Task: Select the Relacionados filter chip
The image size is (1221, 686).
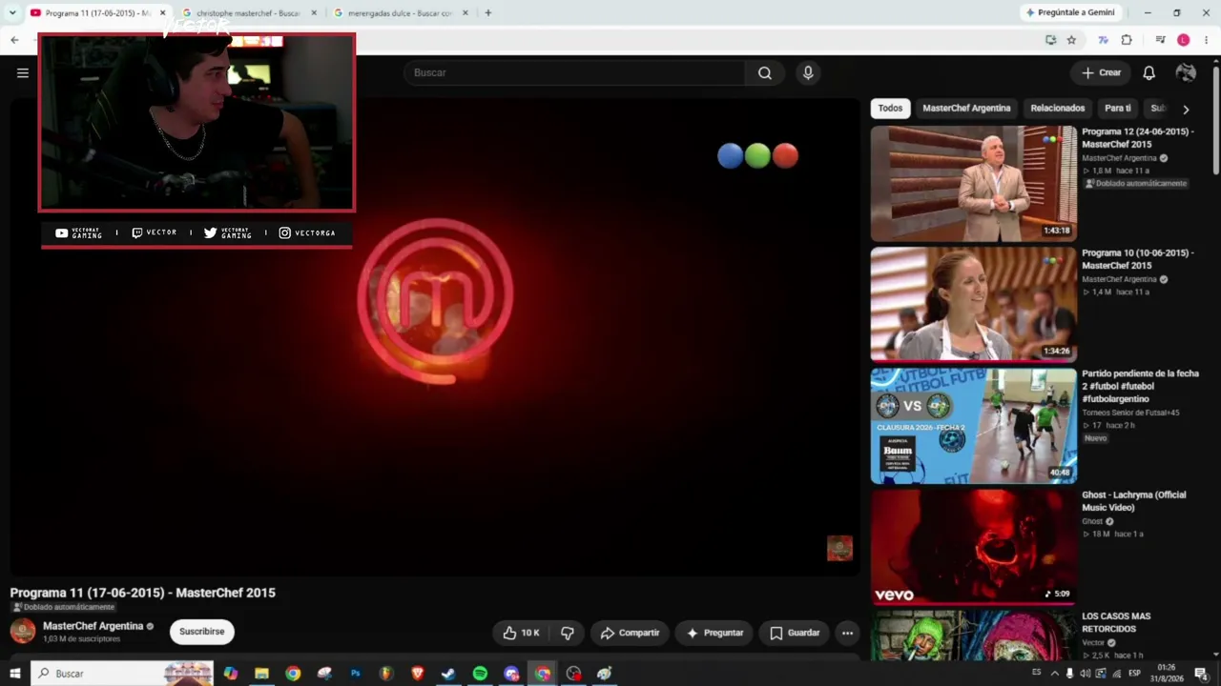Action: click(x=1058, y=109)
